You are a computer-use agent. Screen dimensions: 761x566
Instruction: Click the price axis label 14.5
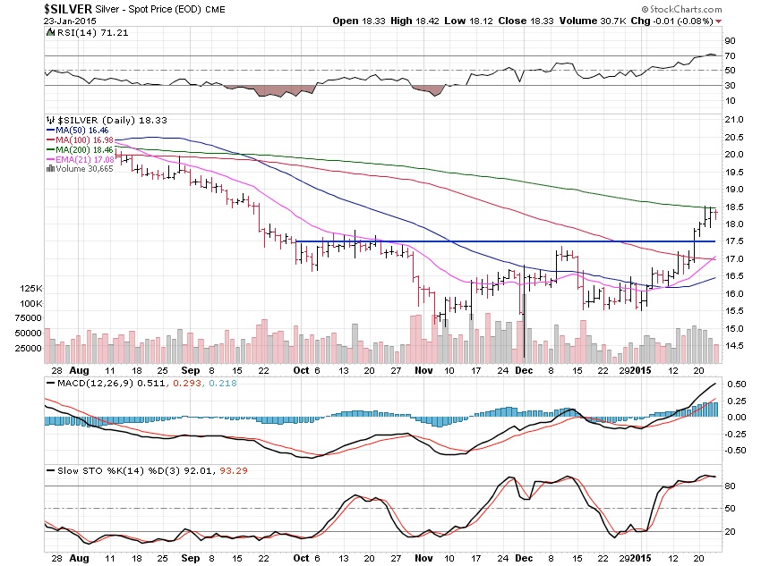(734, 346)
